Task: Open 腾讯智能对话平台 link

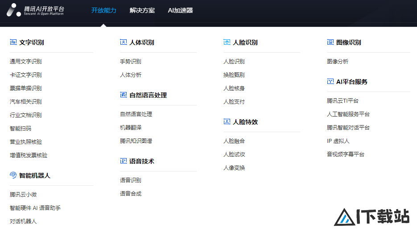Action: (x=348, y=128)
